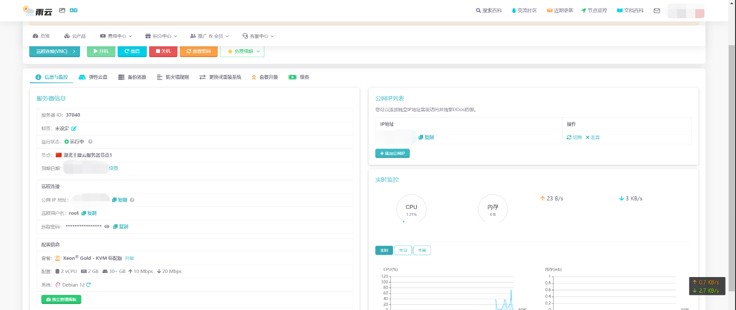Copy the 远程用户名 root
Viewport: 736px width, 310px height.
[89, 213]
